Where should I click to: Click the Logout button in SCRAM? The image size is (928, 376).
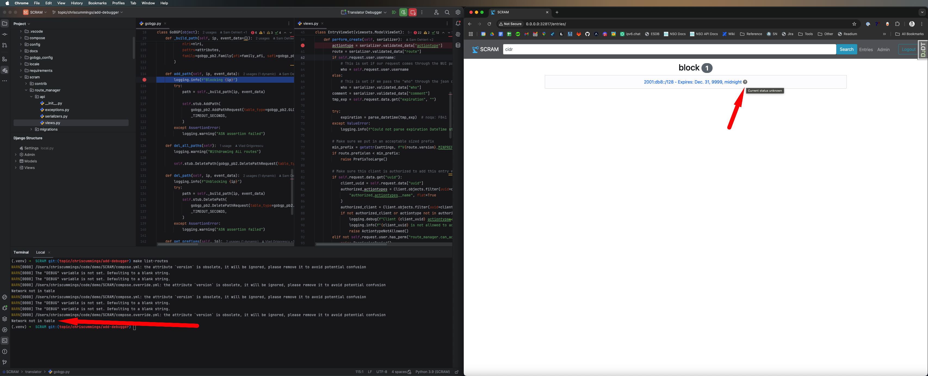tap(908, 50)
